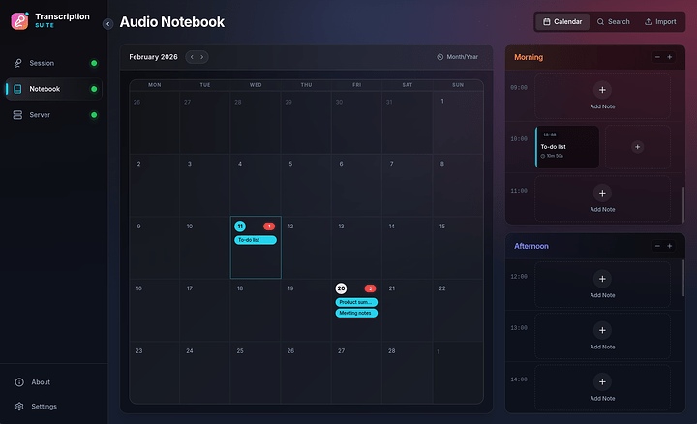Click the 10m 50s duration on To-do list note

pyautogui.click(x=552, y=156)
